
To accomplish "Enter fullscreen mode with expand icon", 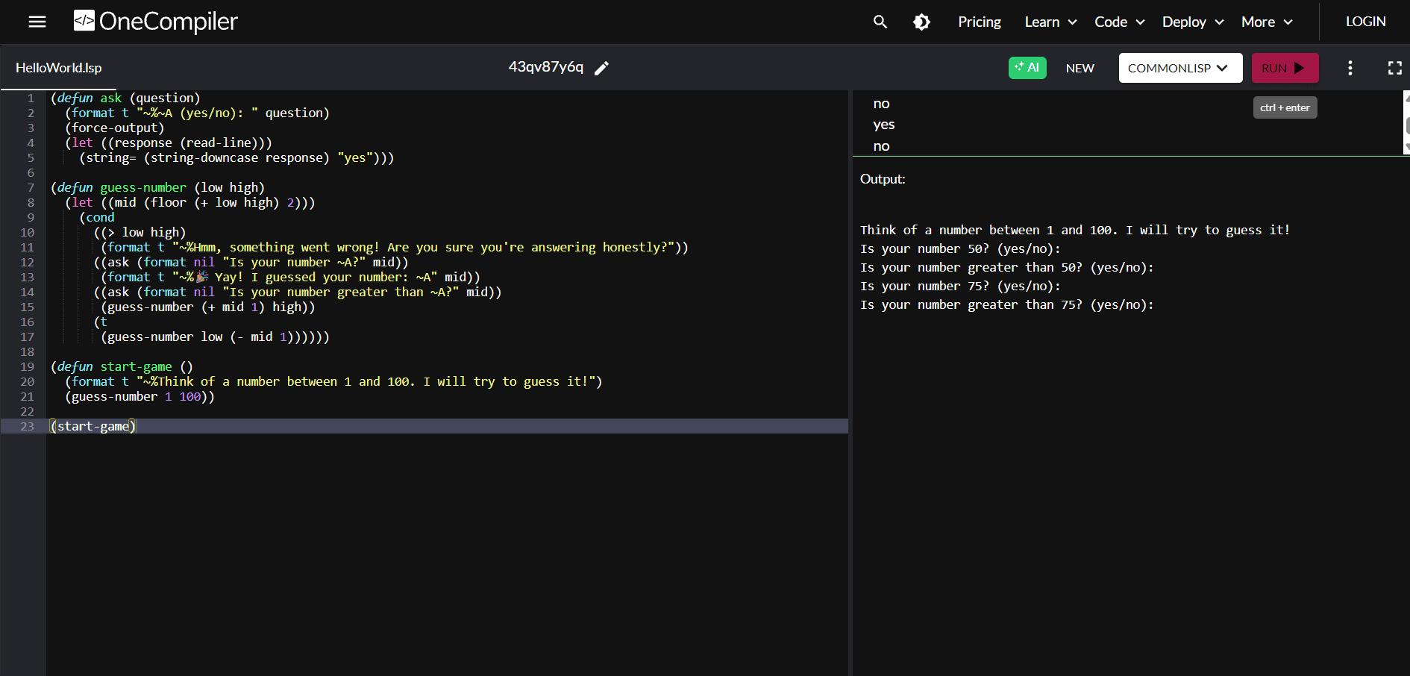I will pyautogui.click(x=1394, y=68).
